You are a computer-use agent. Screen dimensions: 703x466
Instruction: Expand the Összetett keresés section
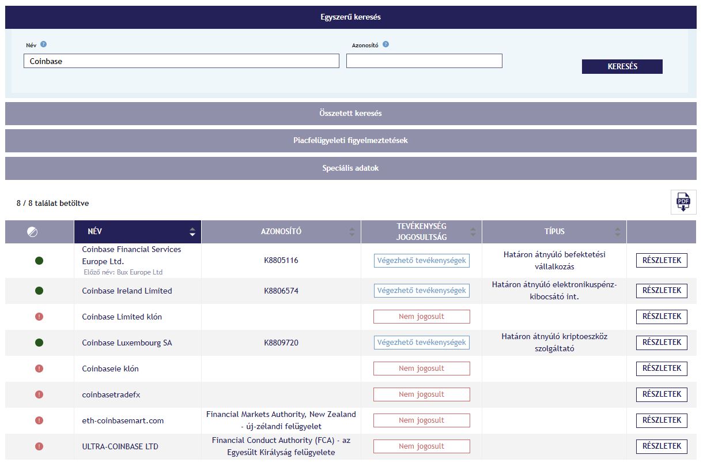tap(351, 114)
